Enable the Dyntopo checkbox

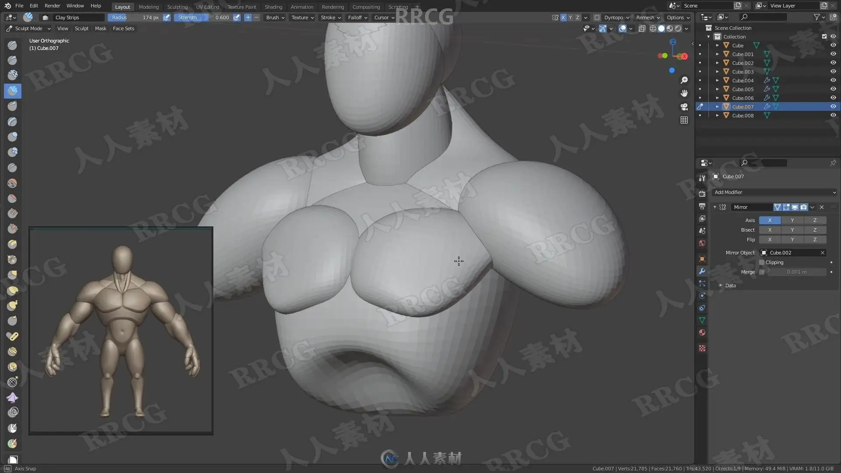click(597, 18)
